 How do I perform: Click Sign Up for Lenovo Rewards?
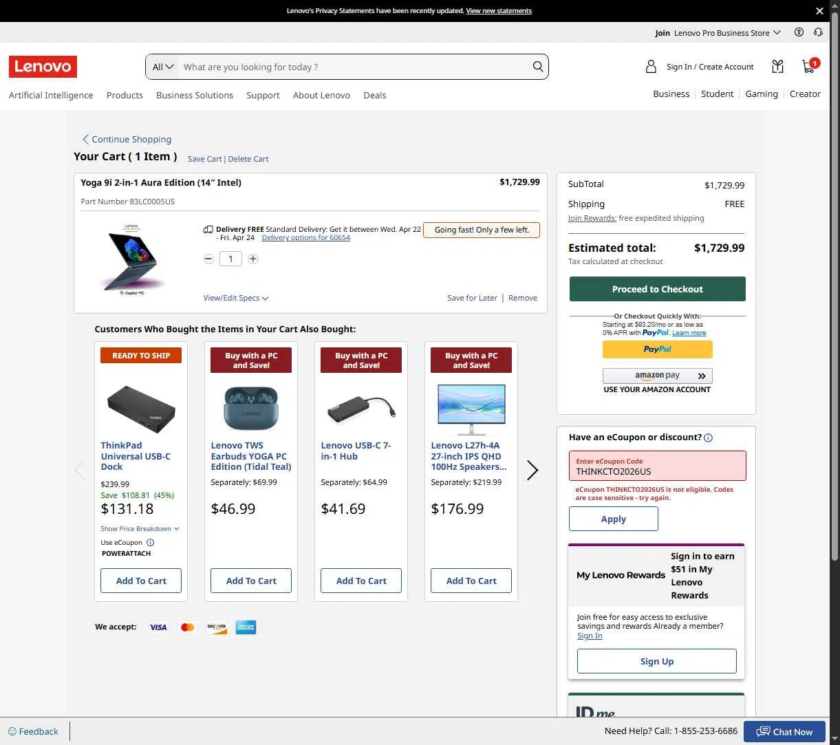pos(656,661)
